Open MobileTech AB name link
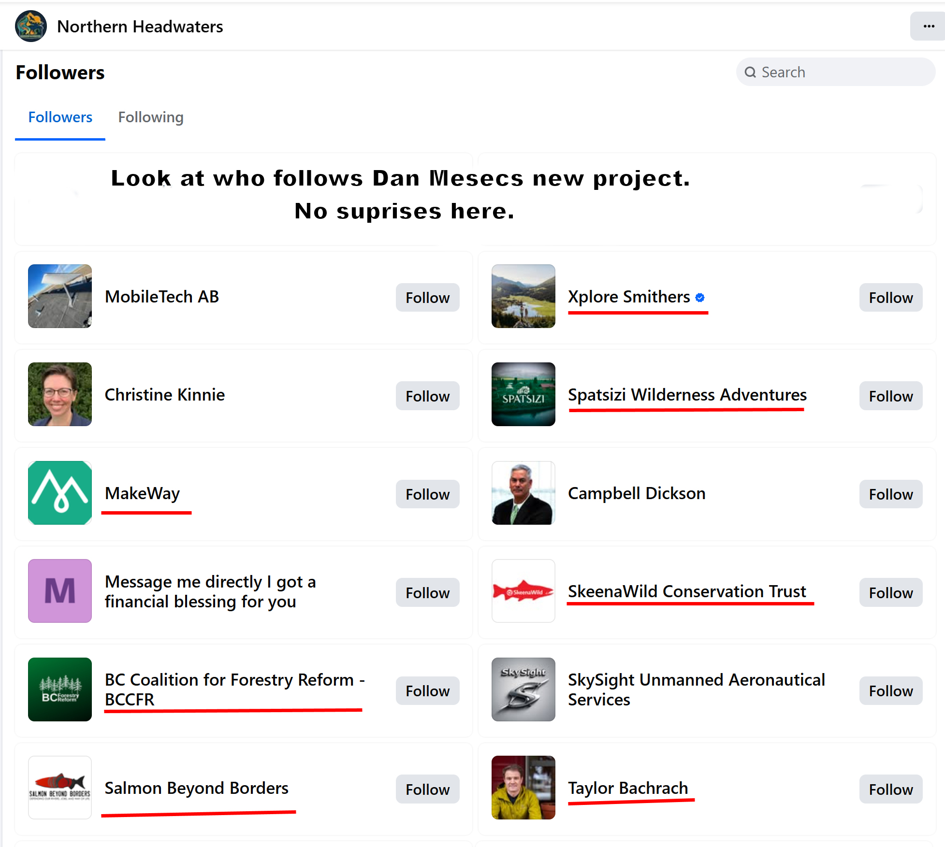 162,297
